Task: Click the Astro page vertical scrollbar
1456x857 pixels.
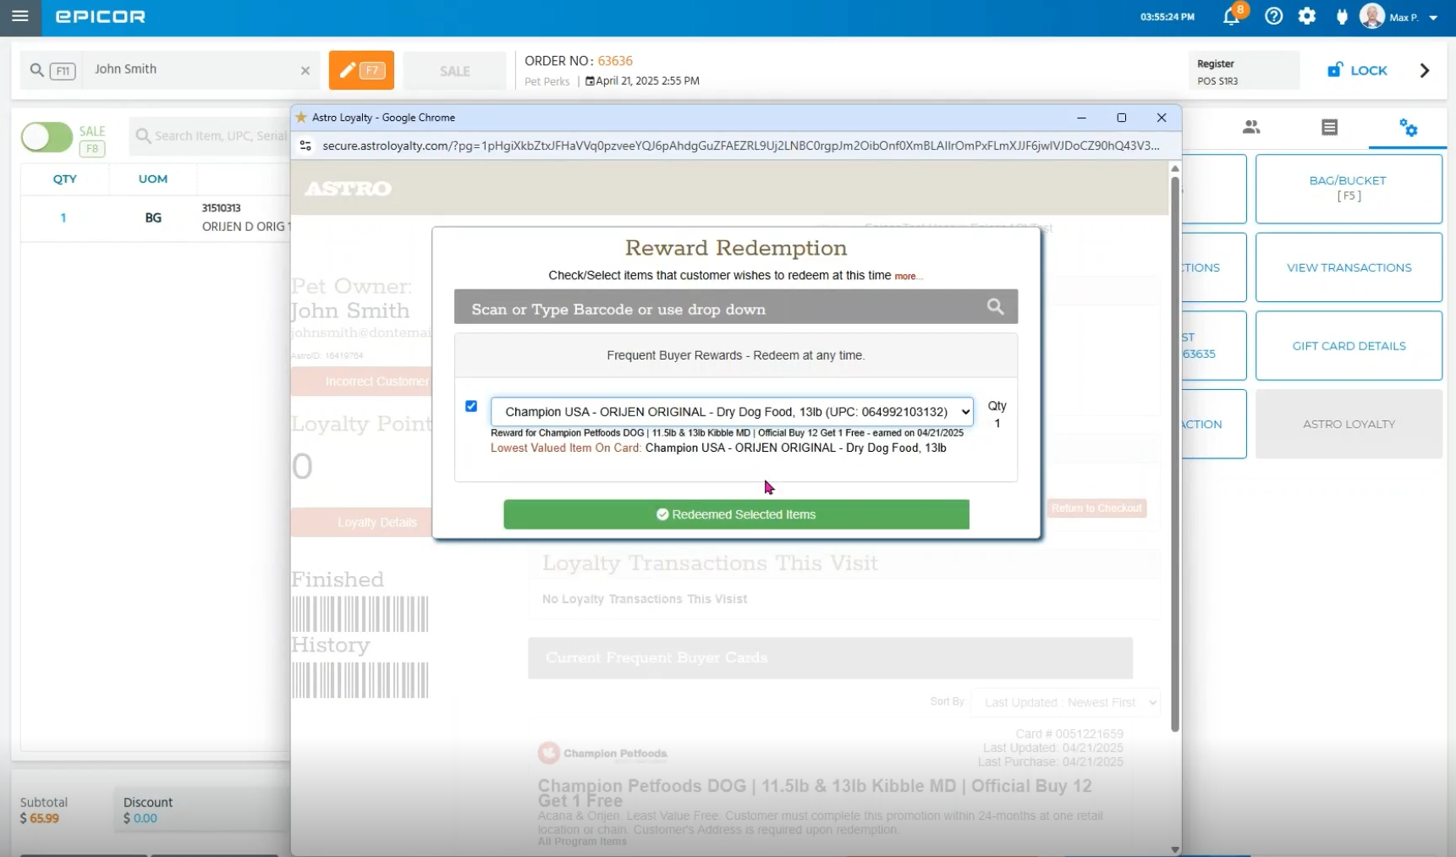Action: pos(1174,448)
